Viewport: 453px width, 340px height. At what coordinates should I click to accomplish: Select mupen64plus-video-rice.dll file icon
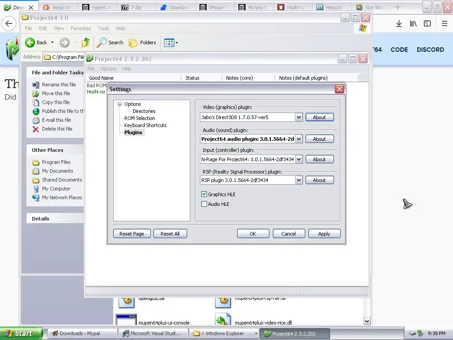point(223,320)
